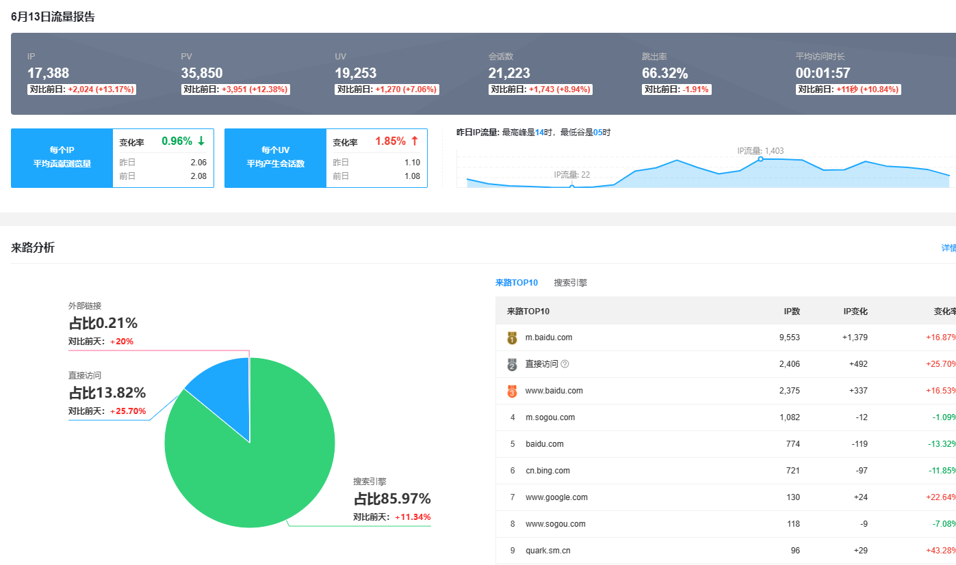Click the 每个IP 平均贡献浏览量 blue card

[x=62, y=158]
